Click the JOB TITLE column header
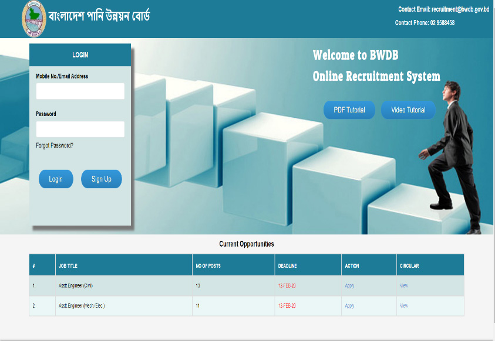The width and height of the screenshot is (495, 341). coord(68,266)
